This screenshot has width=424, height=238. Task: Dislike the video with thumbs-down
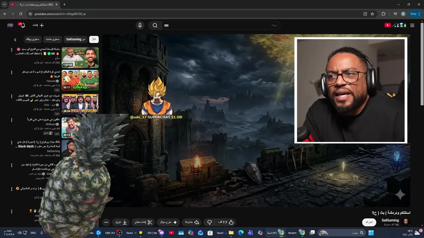(x=209, y=222)
